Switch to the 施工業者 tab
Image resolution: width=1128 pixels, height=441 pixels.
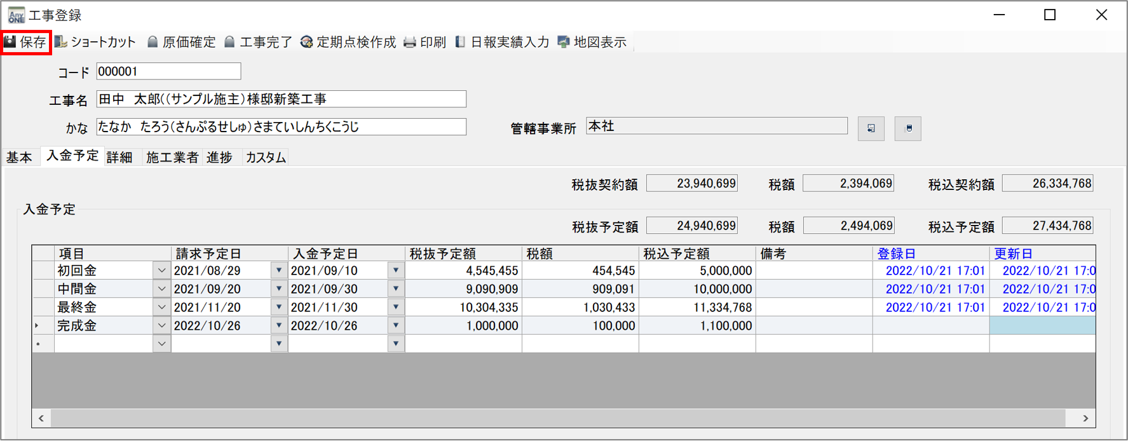tap(172, 158)
